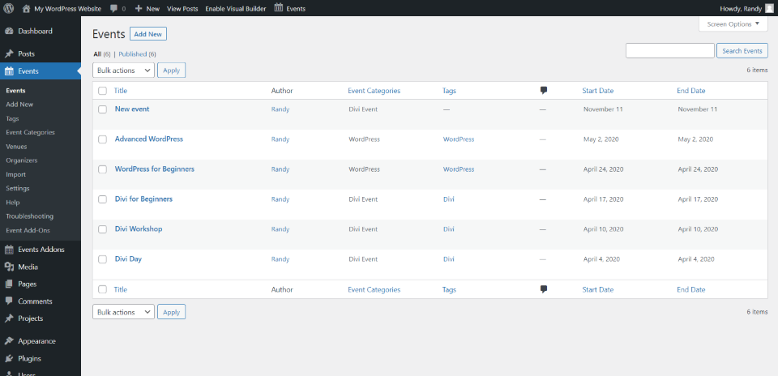The width and height of the screenshot is (778, 376).
Task: Open Organizers in the Events submenu
Action: click(x=21, y=160)
